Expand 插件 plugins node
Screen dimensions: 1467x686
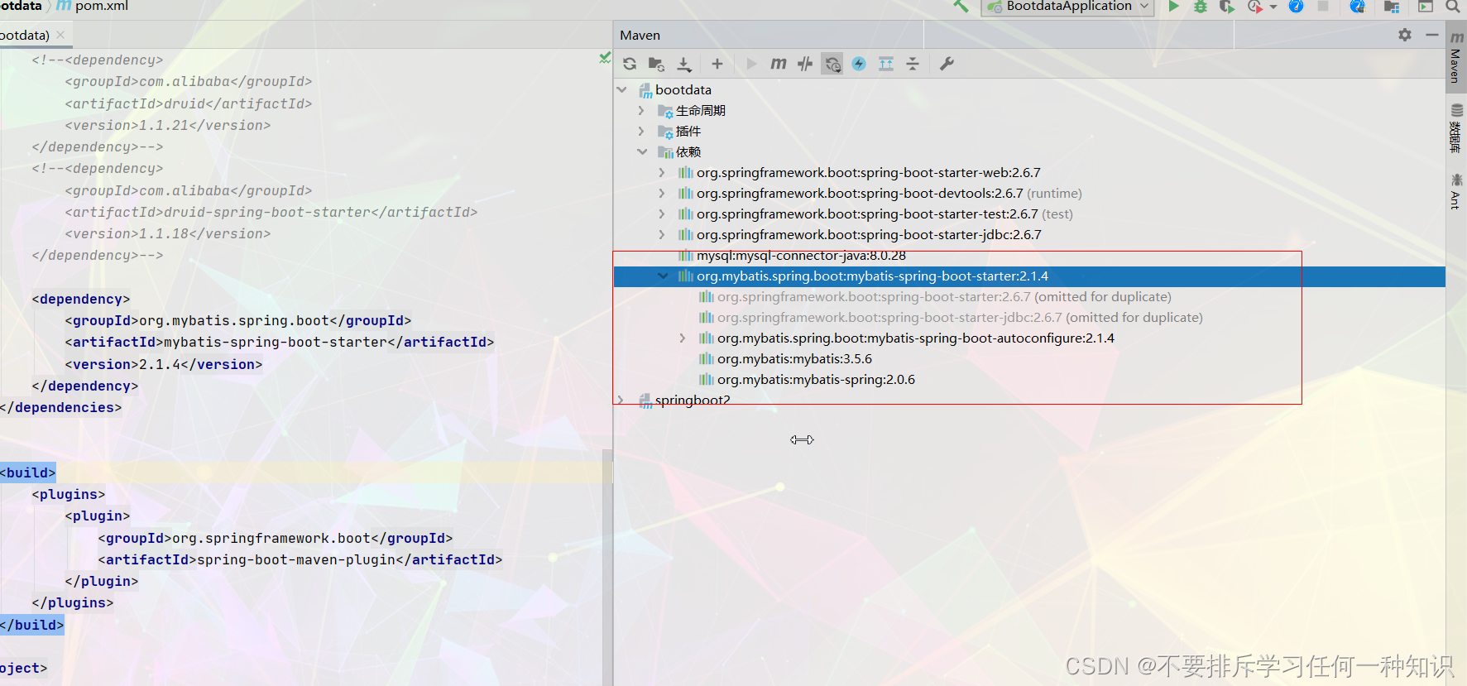(x=641, y=131)
